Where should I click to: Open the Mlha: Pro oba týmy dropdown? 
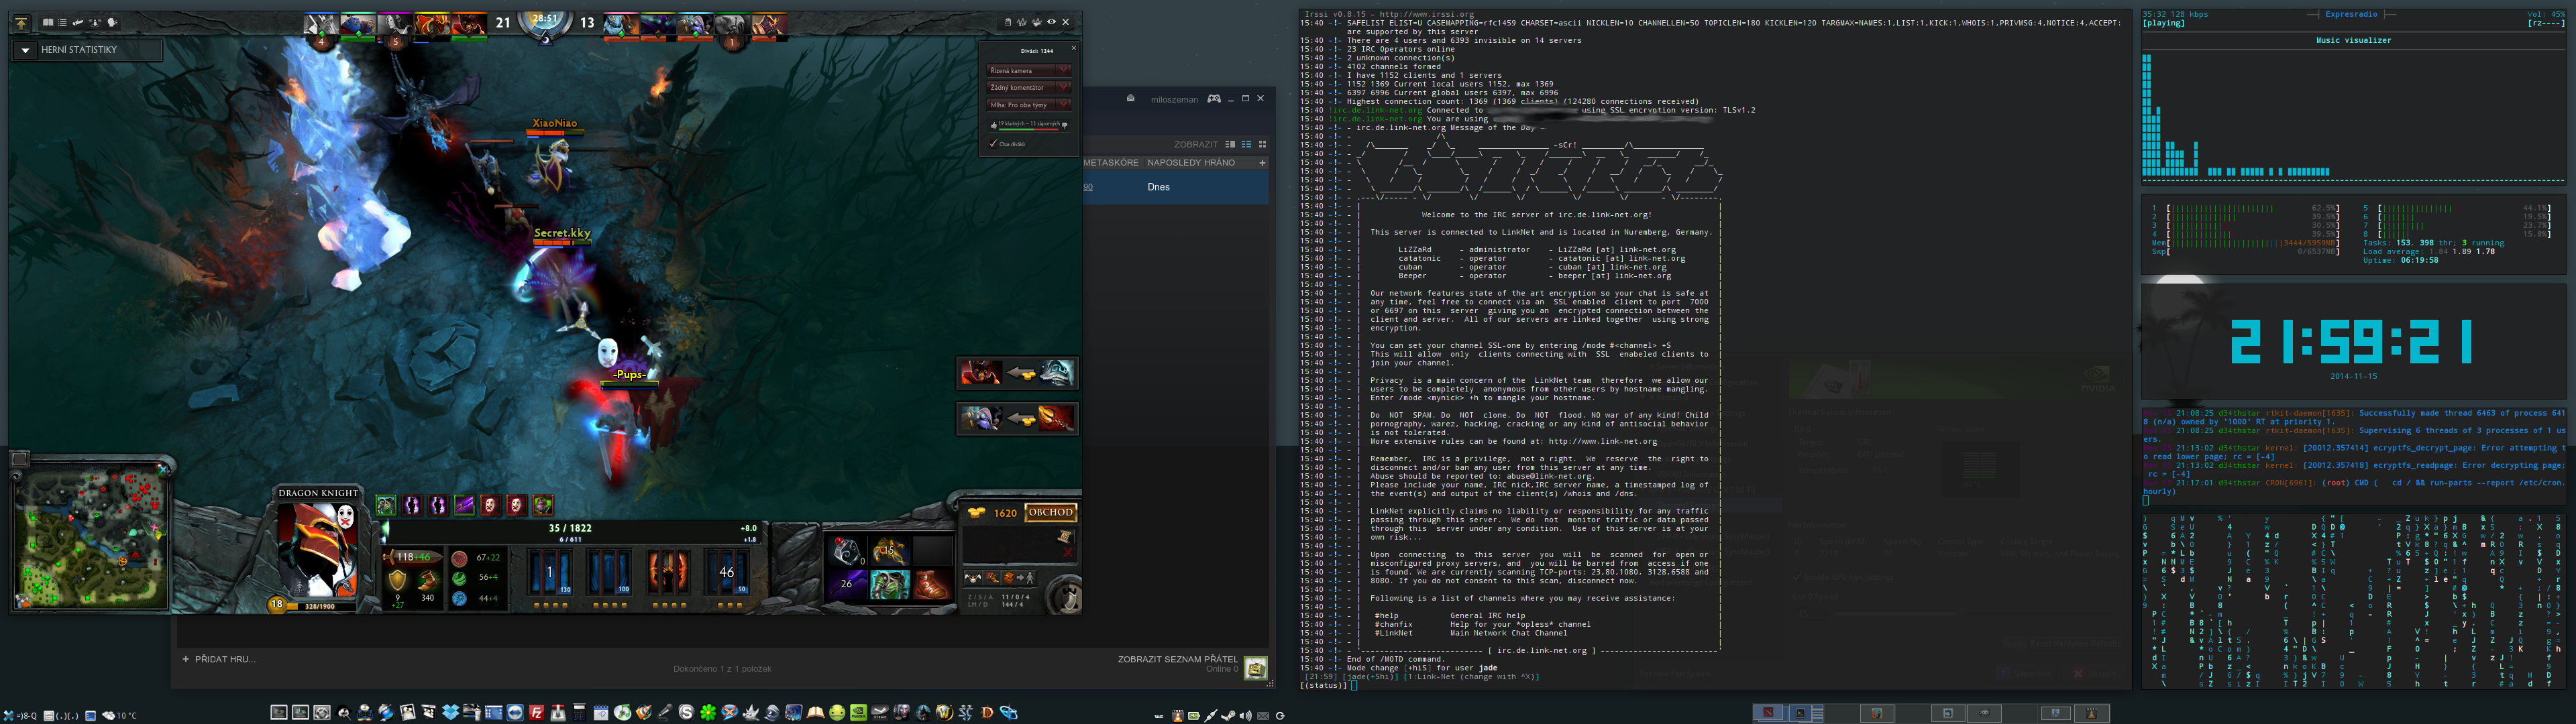pos(1030,105)
